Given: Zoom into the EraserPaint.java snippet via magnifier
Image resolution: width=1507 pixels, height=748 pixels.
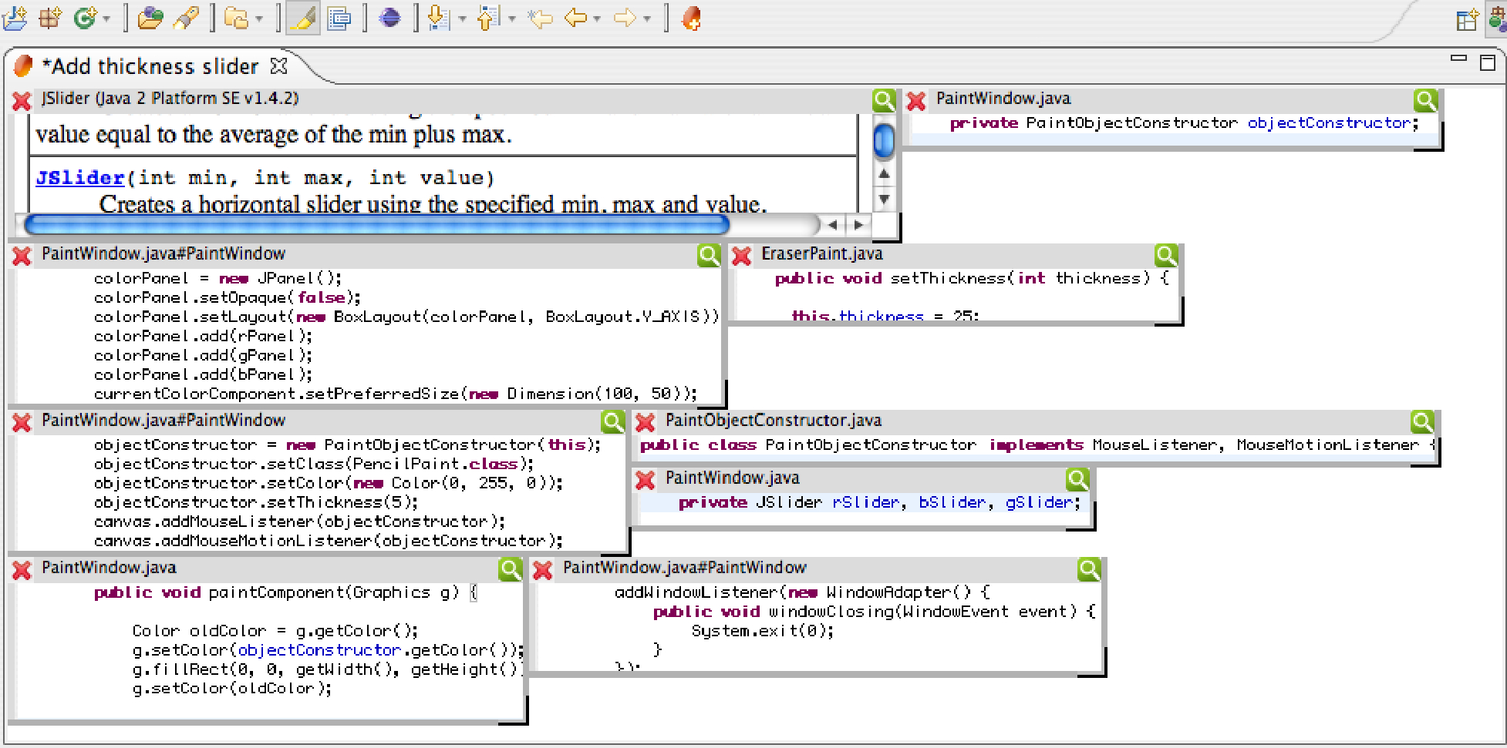Looking at the screenshot, I should (1165, 255).
